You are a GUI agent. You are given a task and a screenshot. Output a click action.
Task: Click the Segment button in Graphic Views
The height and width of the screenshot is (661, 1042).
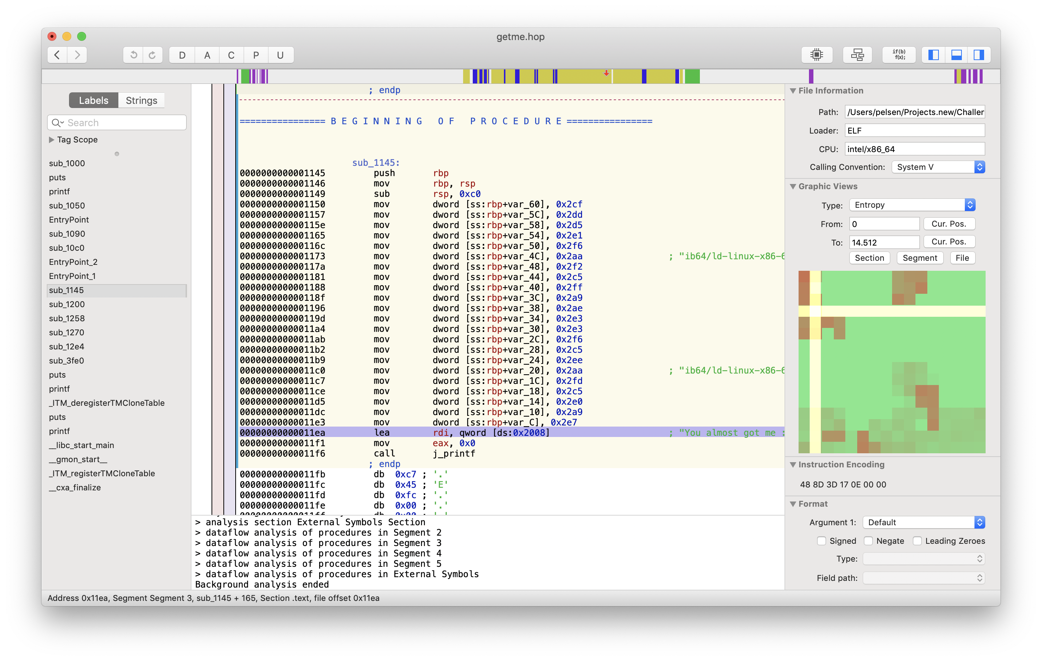pyautogui.click(x=920, y=258)
